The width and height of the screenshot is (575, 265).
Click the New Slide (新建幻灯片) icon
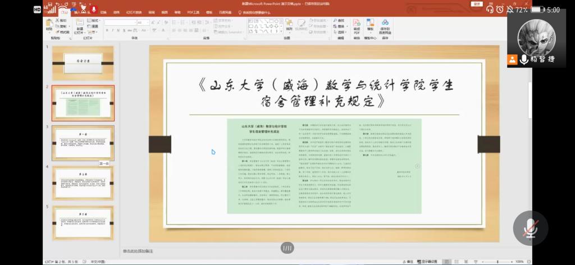tap(79, 25)
